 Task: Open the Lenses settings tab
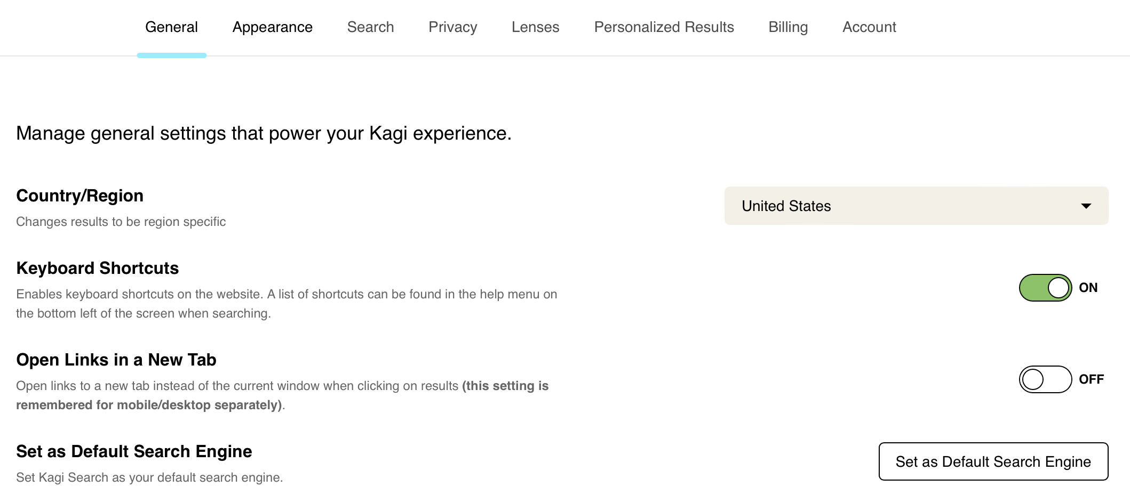click(x=536, y=27)
